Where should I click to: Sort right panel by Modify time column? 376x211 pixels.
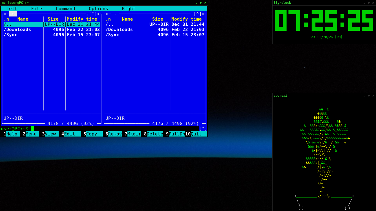coord(187,19)
